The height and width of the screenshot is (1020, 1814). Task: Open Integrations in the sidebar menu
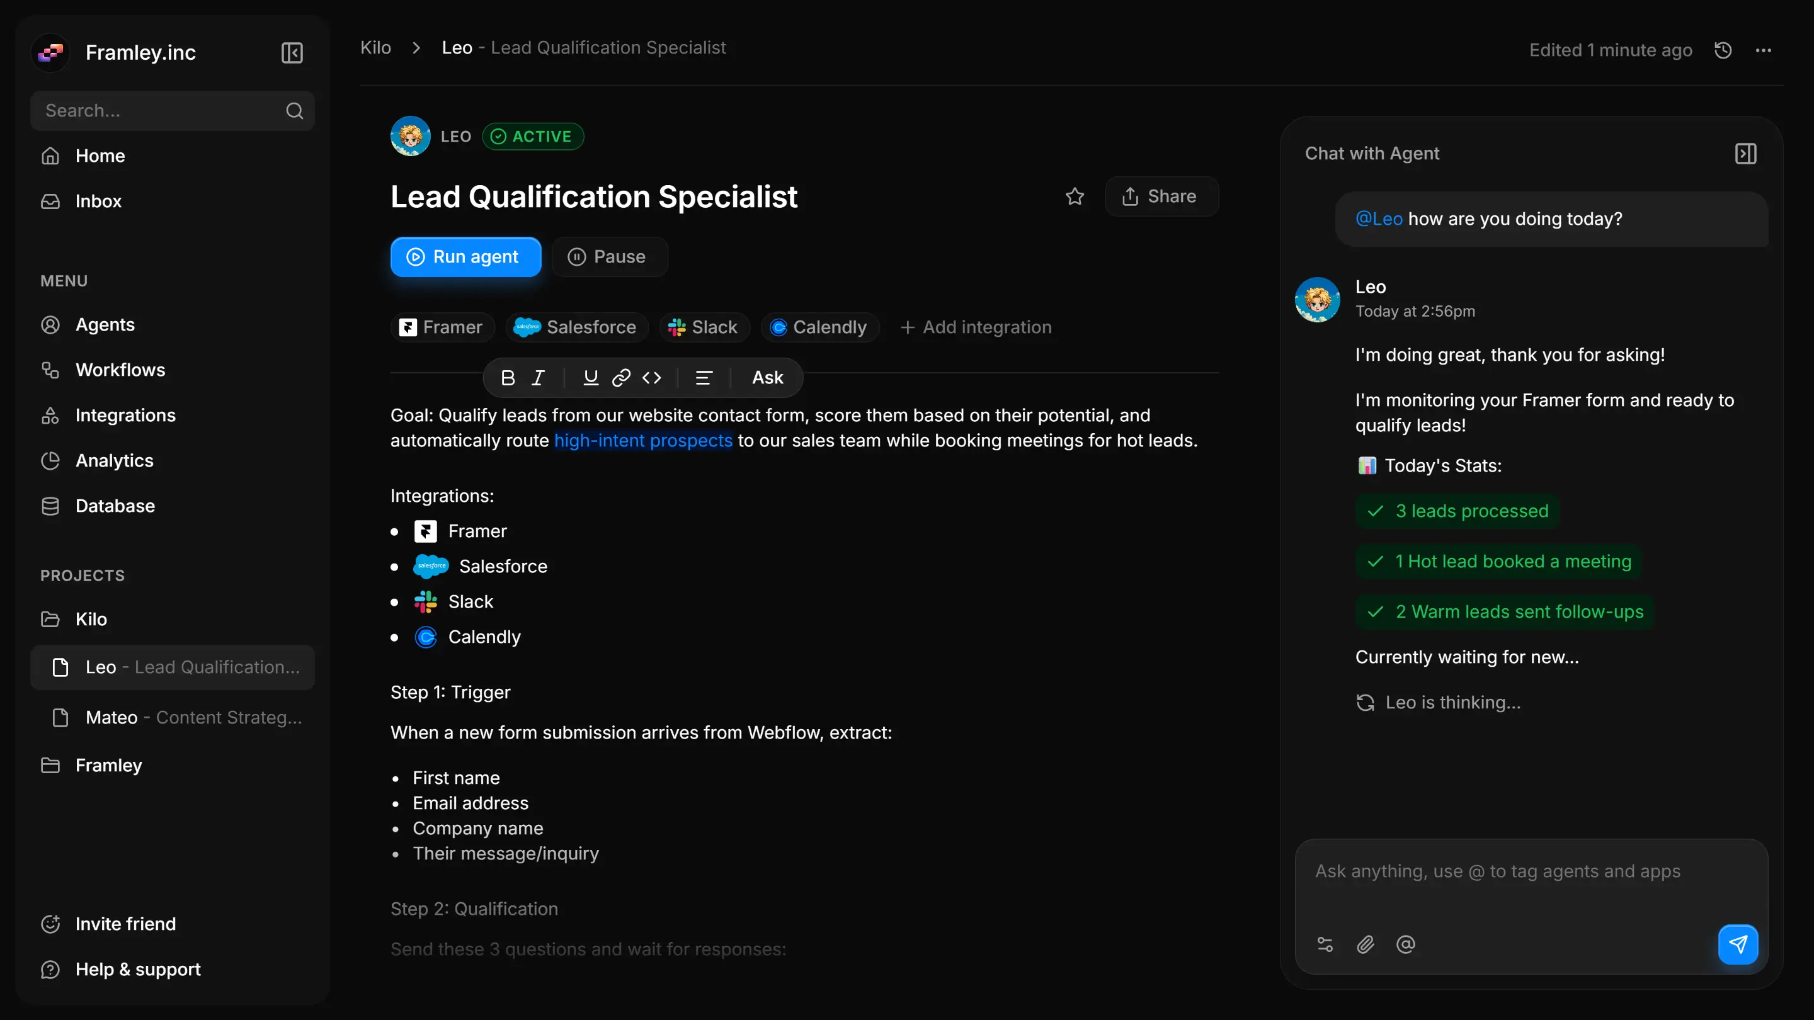click(125, 416)
